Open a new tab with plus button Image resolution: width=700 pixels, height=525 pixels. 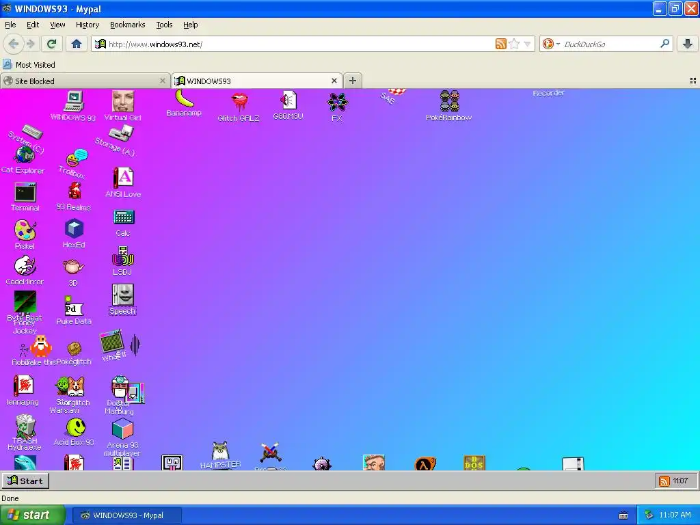click(352, 81)
